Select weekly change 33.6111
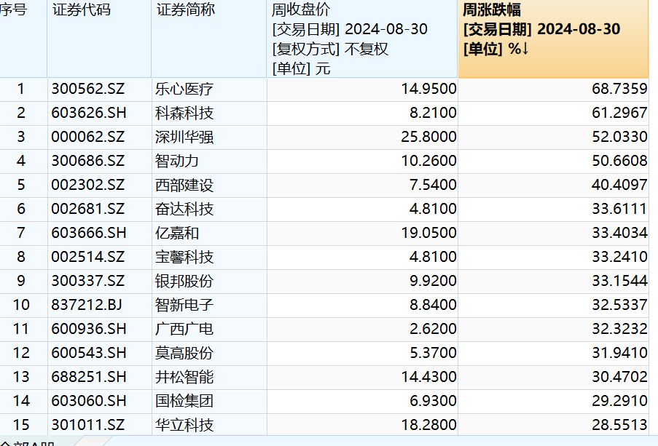Viewport: 658px width, 446px height. click(x=619, y=209)
